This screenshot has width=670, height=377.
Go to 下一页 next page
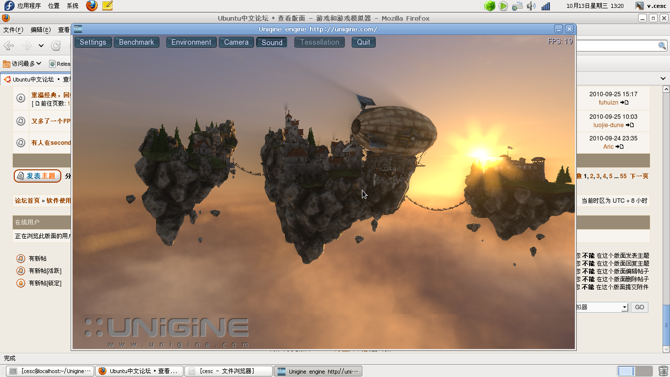tap(639, 176)
